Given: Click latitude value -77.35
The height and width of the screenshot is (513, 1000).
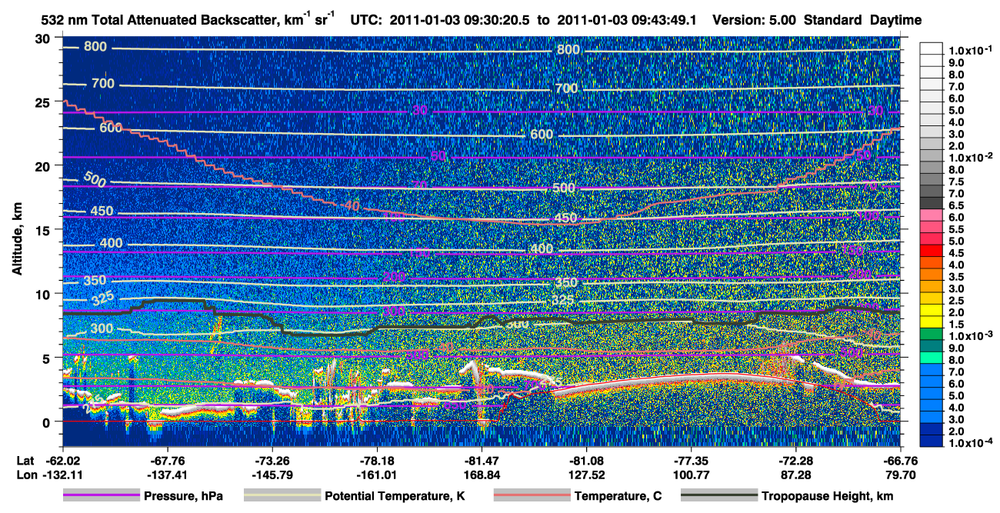Looking at the screenshot, I should (x=691, y=461).
